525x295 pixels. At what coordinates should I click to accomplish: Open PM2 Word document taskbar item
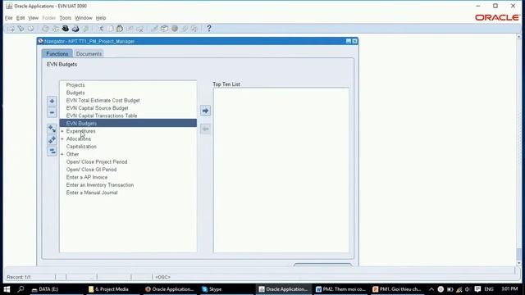click(x=340, y=289)
